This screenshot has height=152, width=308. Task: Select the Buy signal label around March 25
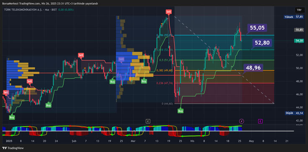point(181,111)
